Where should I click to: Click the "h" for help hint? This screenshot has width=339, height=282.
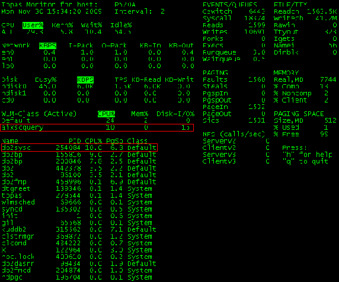click(x=307, y=155)
